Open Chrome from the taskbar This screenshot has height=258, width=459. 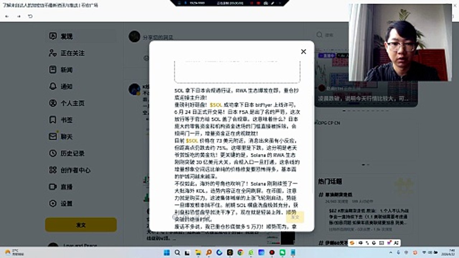click(x=240, y=253)
